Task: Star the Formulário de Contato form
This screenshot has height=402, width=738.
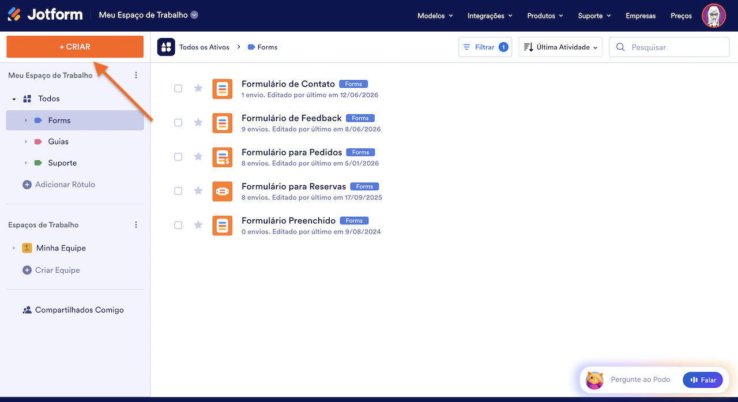Action: click(198, 88)
